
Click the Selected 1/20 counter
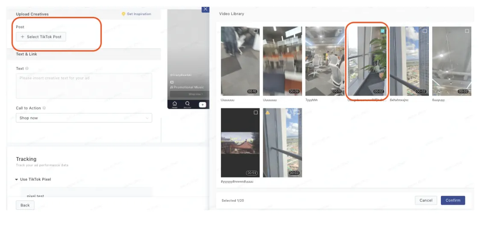(233, 200)
